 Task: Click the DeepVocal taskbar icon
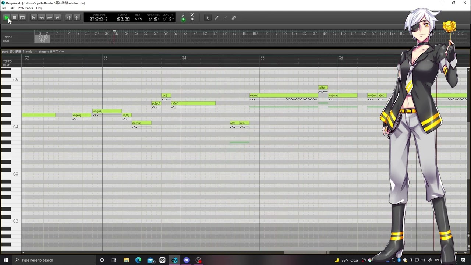click(174, 260)
